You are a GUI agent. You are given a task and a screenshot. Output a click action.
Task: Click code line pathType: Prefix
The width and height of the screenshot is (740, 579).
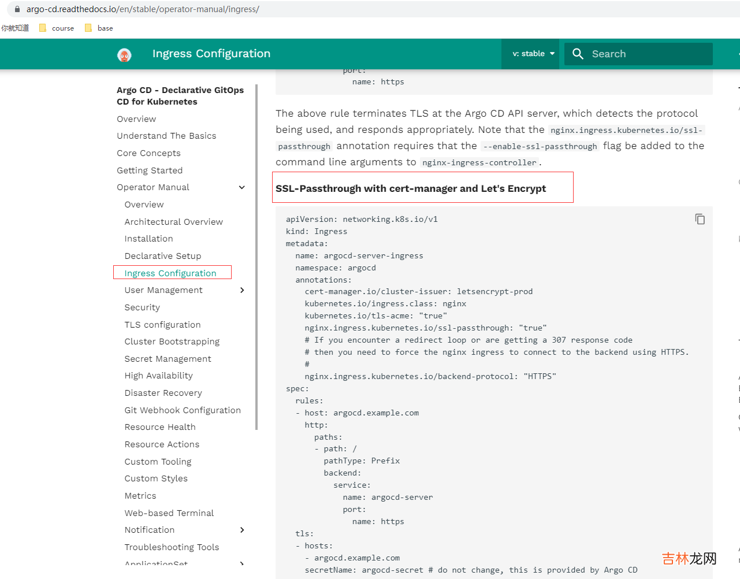pyautogui.click(x=362, y=461)
